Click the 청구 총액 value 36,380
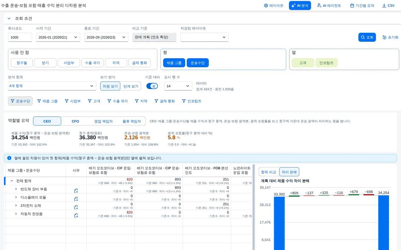 click(x=87, y=137)
